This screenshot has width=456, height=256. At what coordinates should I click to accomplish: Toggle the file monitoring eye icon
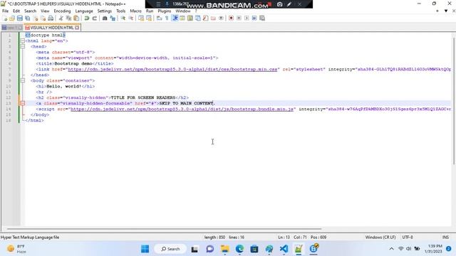(x=221, y=18)
